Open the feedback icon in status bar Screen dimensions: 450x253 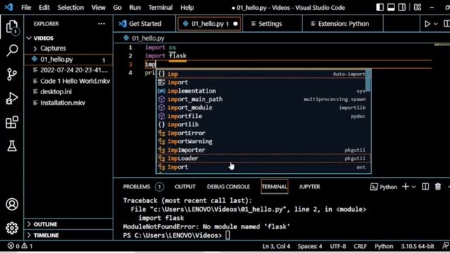[x=445, y=246]
